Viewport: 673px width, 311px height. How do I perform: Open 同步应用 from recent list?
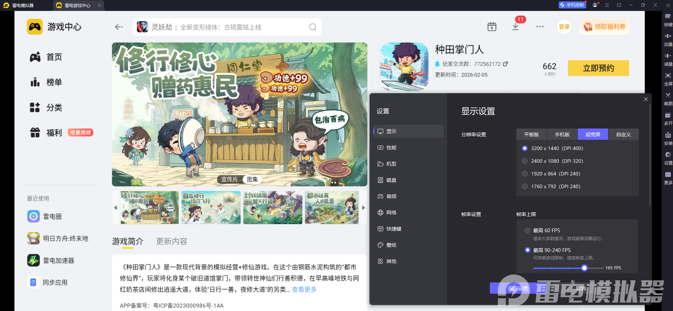pos(47,282)
